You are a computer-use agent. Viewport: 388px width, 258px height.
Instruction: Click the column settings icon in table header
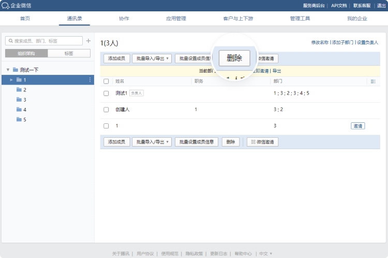[x=372, y=82]
